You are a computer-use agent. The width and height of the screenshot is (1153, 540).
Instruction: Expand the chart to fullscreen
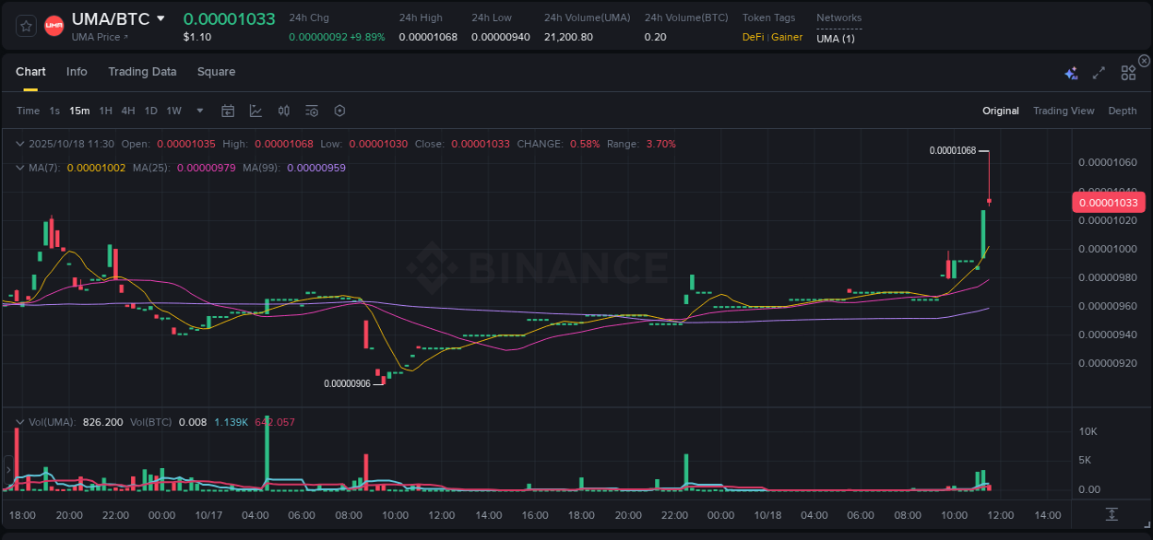point(1098,71)
